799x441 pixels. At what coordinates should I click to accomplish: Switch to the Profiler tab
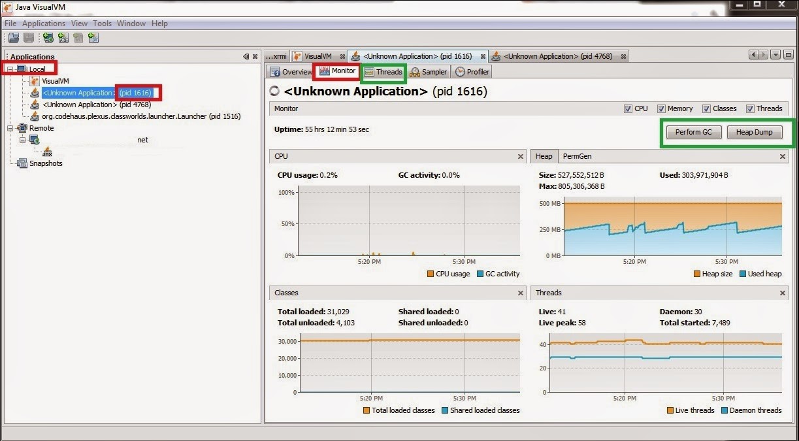tap(472, 72)
